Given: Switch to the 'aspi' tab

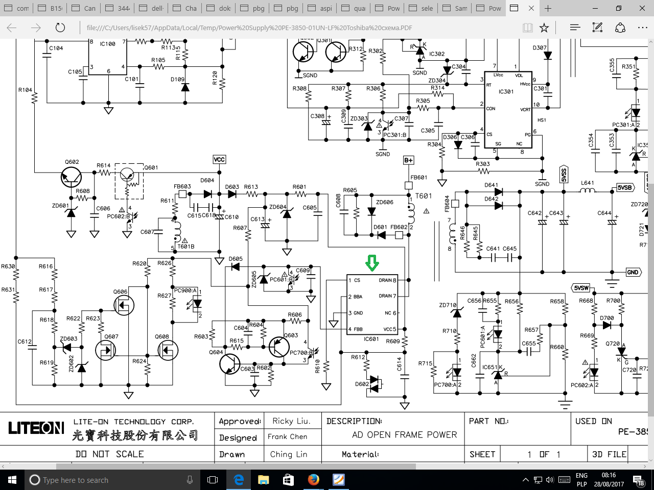Looking at the screenshot, I should click(x=320, y=8).
